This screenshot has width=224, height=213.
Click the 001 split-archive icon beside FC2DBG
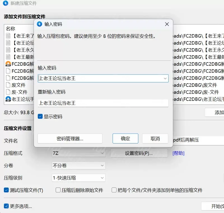point(8,64)
